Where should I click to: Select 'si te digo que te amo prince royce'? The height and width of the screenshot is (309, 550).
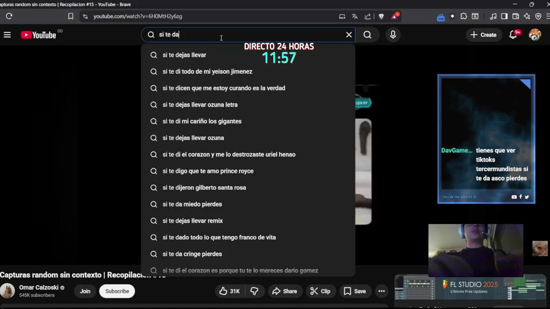point(248,171)
